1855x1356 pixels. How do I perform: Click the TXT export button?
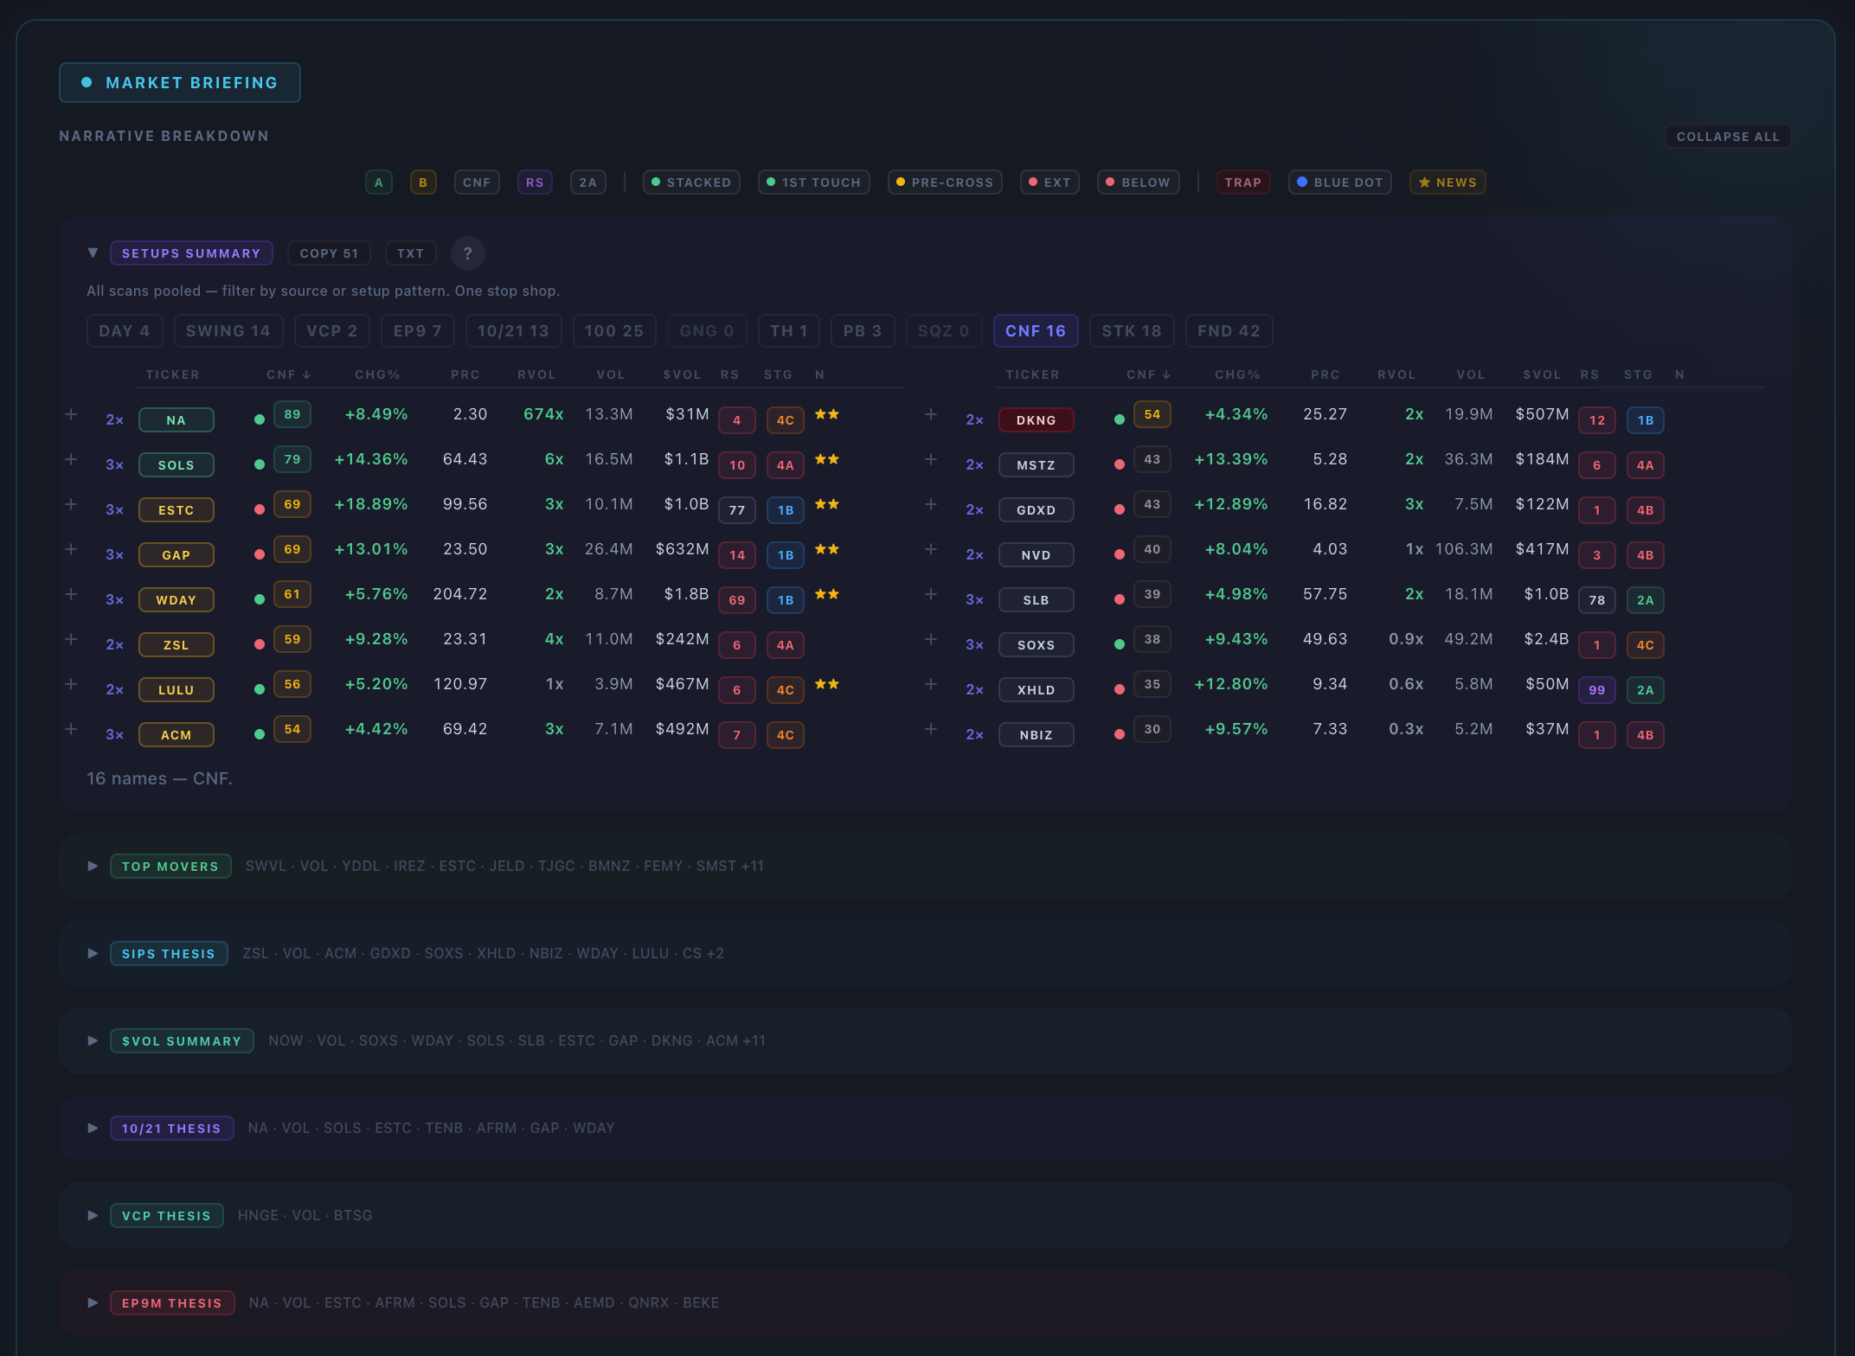click(411, 253)
